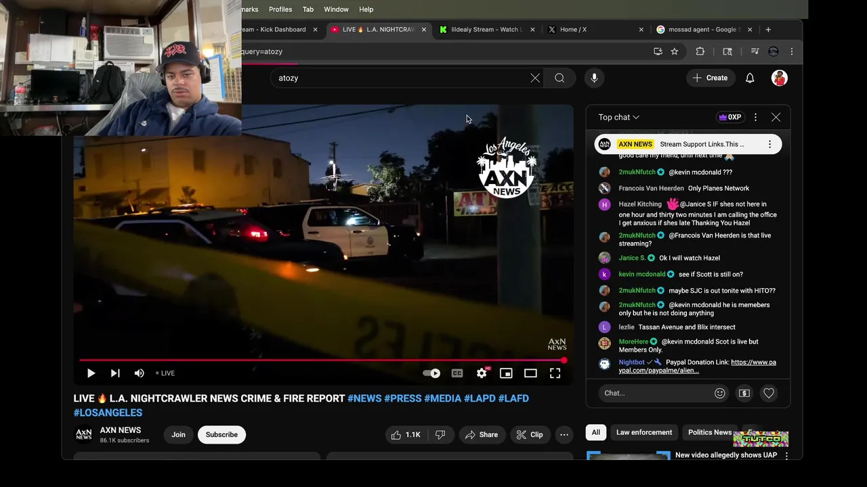This screenshot has width=867, height=487.
Task: Open the Window menu
Action: 336,9
